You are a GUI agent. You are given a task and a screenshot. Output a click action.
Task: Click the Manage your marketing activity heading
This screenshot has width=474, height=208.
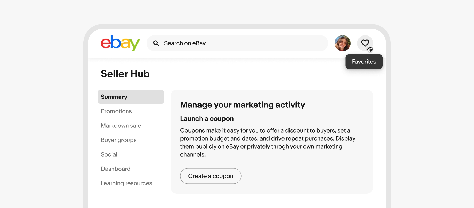pos(242,105)
